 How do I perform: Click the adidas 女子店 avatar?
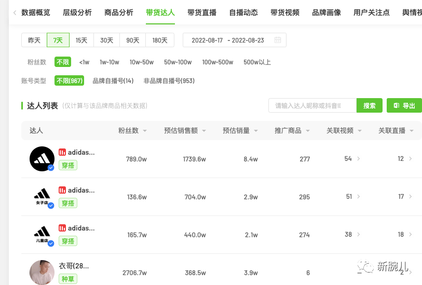pyautogui.click(x=42, y=197)
